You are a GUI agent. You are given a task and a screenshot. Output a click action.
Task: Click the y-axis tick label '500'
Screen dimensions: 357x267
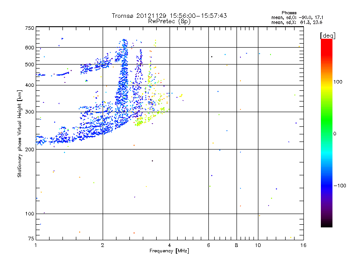[29, 65]
